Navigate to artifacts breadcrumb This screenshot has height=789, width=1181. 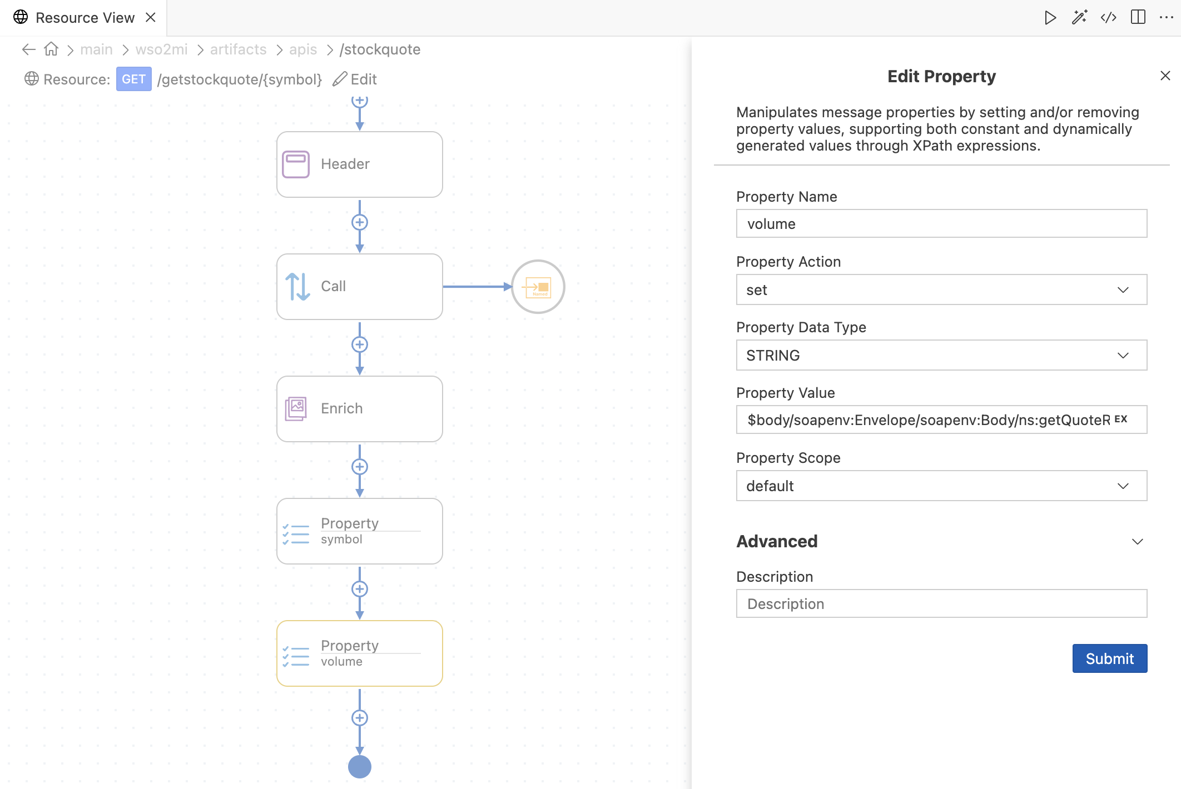point(238,49)
